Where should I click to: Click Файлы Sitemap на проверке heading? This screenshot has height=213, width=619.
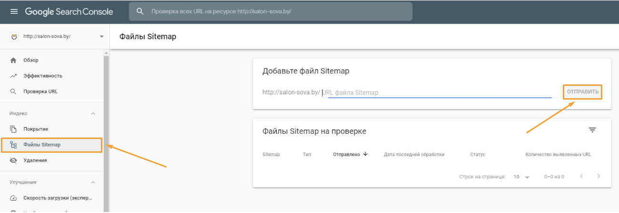[x=314, y=131]
